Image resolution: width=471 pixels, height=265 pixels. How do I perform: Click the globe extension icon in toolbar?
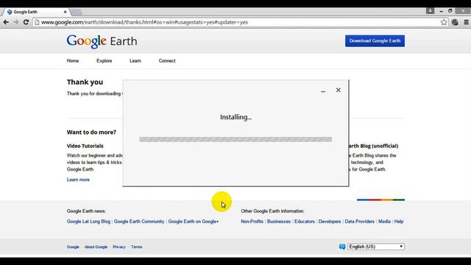[455, 22]
